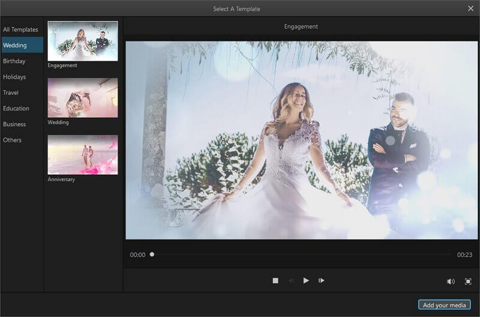Close the Select A Template dialog
480x317 pixels.
coord(470,8)
